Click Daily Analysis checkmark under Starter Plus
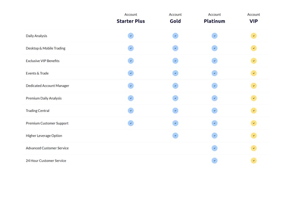The width and height of the screenshot is (283, 197). [x=131, y=36]
